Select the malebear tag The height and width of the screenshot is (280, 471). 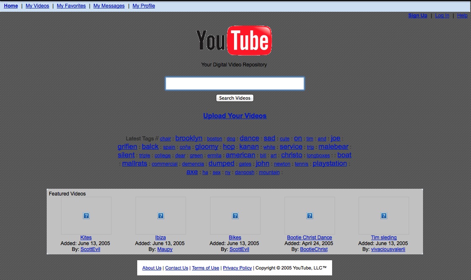point(333,146)
